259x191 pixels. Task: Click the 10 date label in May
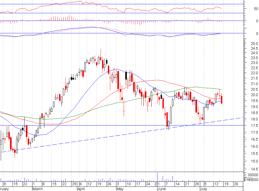pyautogui.click(x=129, y=184)
